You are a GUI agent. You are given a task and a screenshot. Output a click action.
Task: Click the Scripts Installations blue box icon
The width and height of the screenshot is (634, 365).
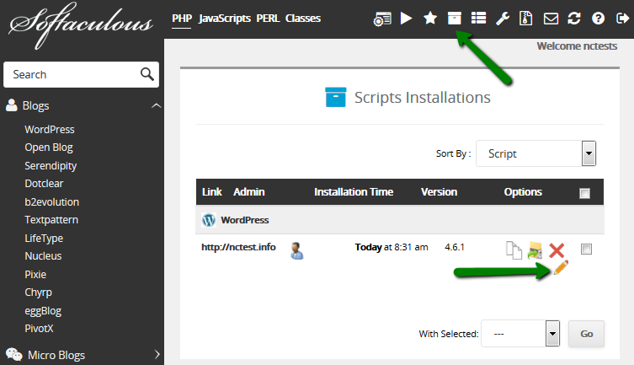[x=336, y=97]
